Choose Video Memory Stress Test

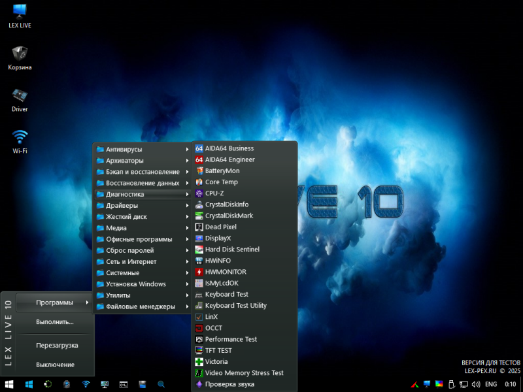(x=244, y=373)
